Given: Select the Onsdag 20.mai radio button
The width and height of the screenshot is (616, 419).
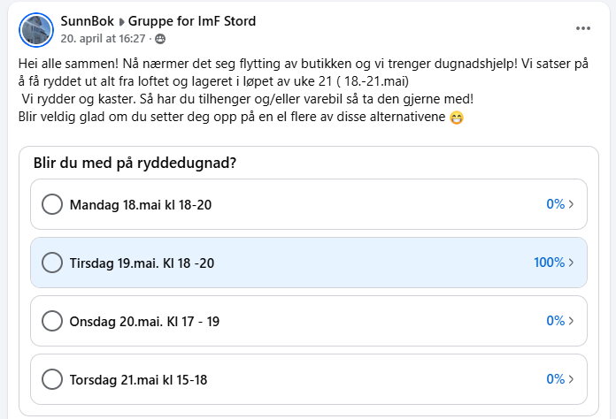Looking at the screenshot, I should [52, 321].
